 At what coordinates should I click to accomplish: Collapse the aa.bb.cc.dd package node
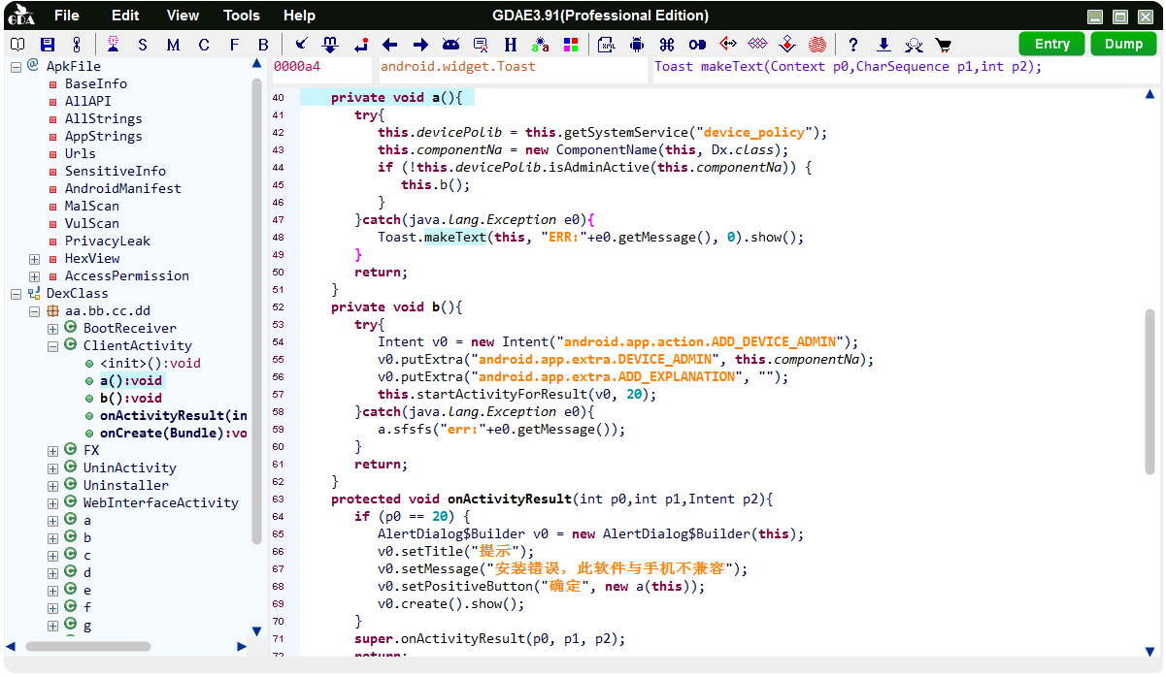[x=34, y=310]
